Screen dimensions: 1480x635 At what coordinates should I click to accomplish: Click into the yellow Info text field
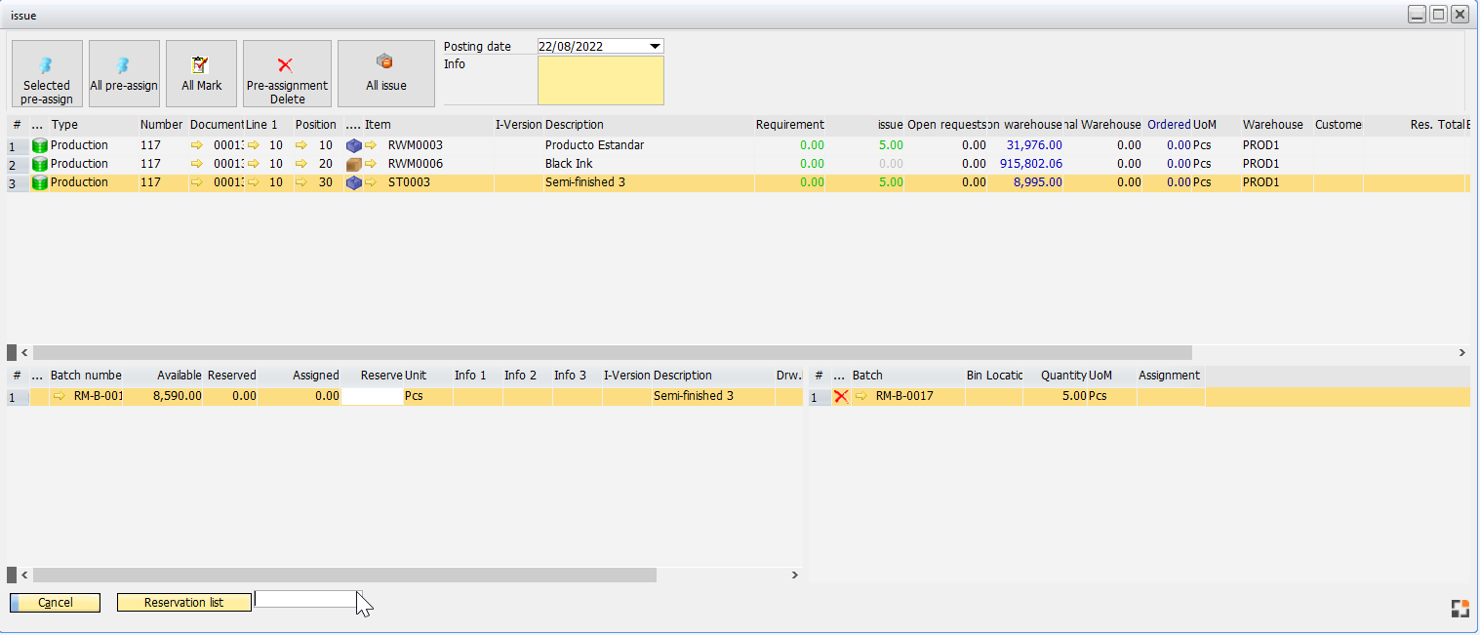click(x=601, y=80)
